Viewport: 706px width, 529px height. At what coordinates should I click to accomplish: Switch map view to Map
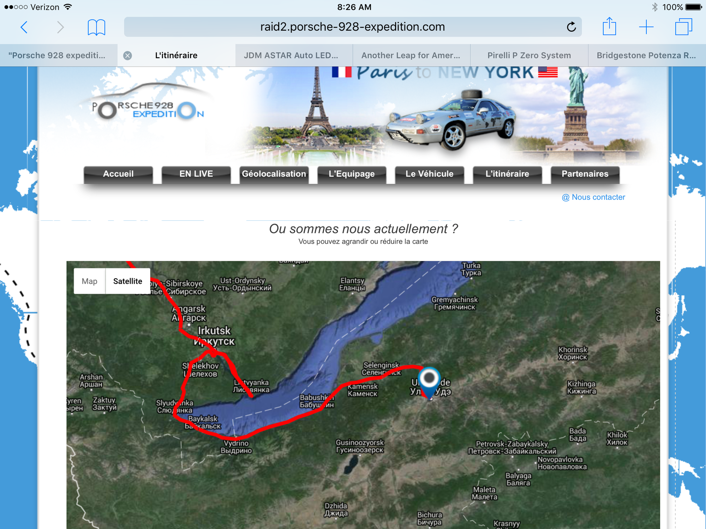(x=89, y=281)
